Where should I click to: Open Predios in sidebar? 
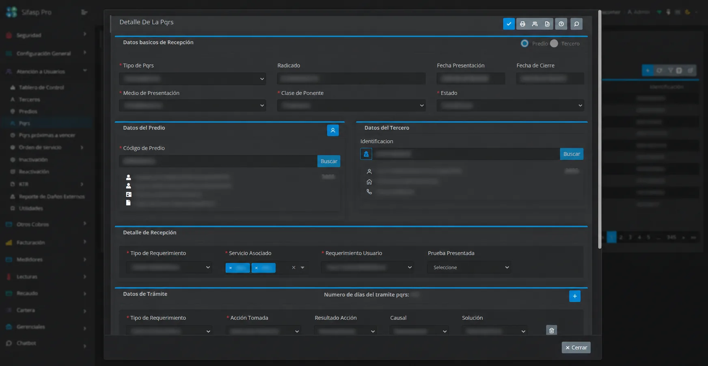pos(28,111)
